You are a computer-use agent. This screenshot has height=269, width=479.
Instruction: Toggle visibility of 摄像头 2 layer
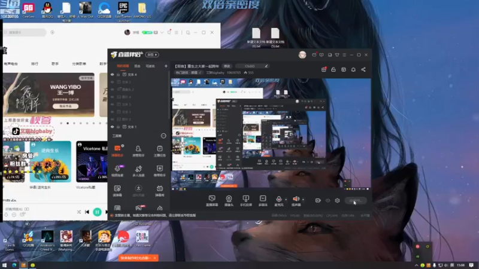[113, 89]
